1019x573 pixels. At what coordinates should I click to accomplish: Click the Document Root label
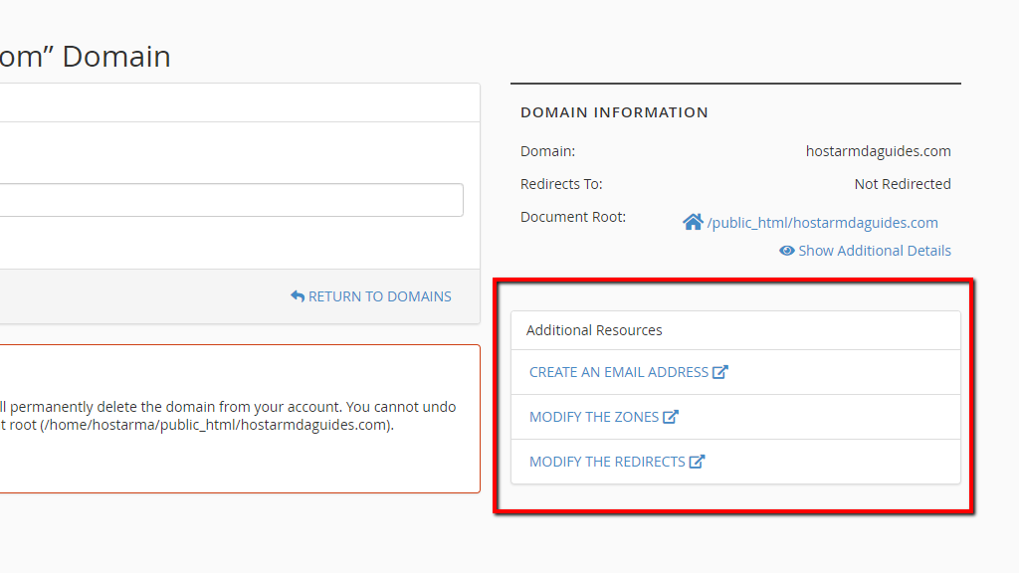[572, 217]
